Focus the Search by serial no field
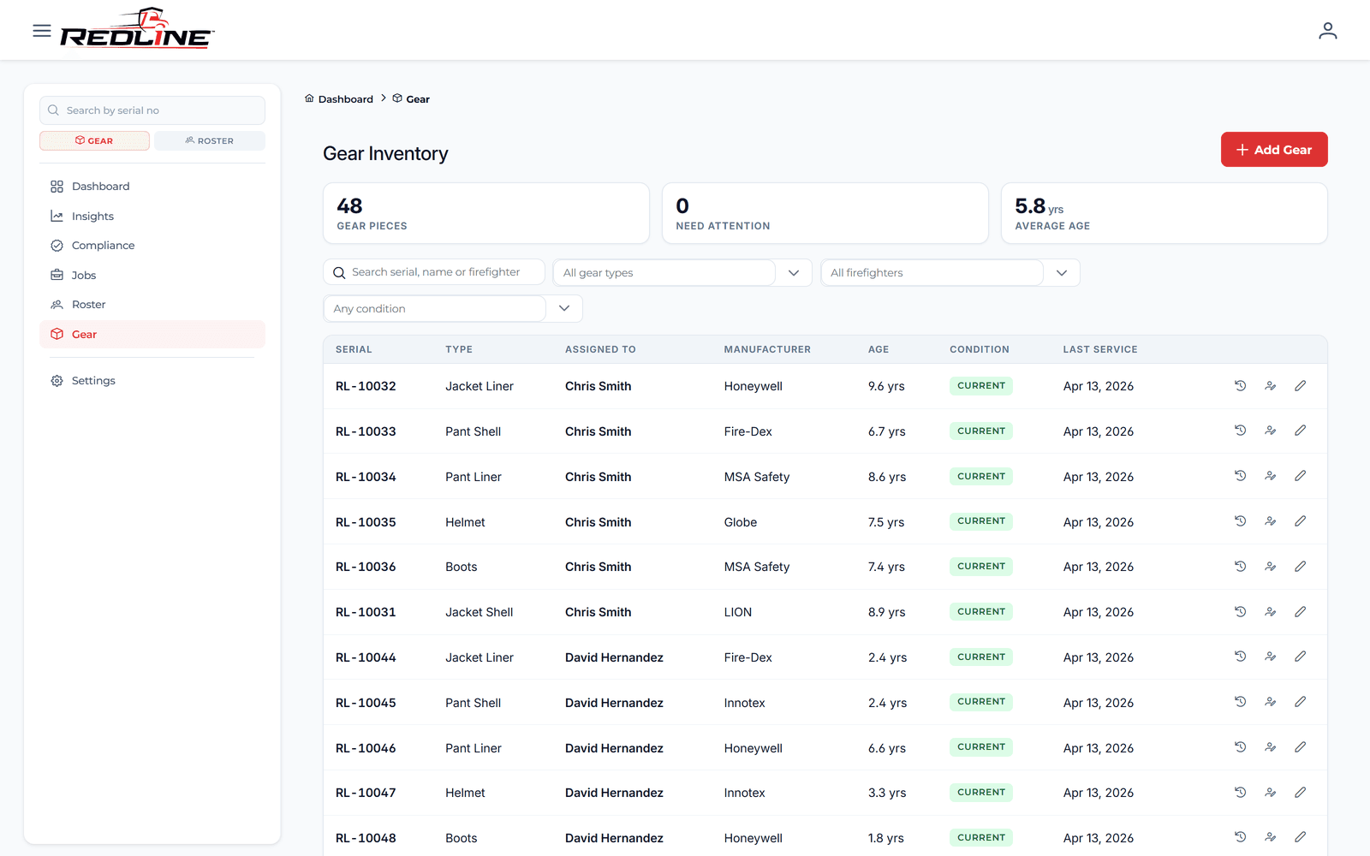 coord(152,110)
